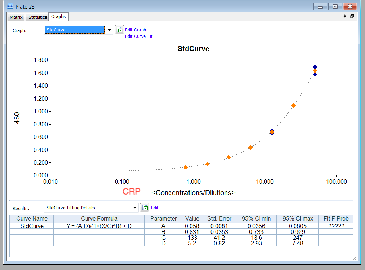Close the Plate 23 window

coord(350,6)
